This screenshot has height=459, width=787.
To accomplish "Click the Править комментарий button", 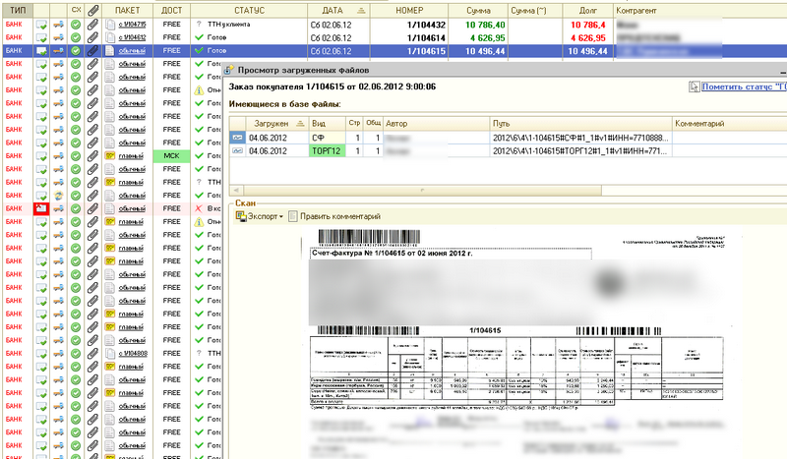I will 334,216.
